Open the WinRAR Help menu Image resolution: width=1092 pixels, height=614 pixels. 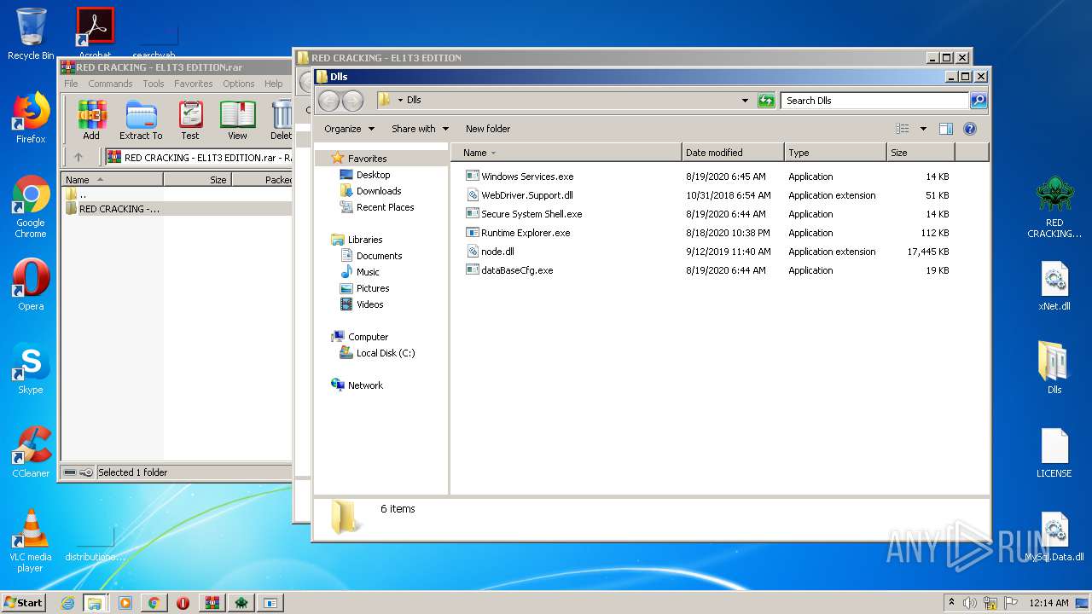tap(274, 84)
